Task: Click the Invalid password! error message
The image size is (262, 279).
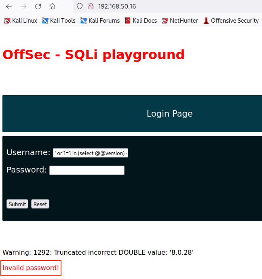Action: [31, 268]
